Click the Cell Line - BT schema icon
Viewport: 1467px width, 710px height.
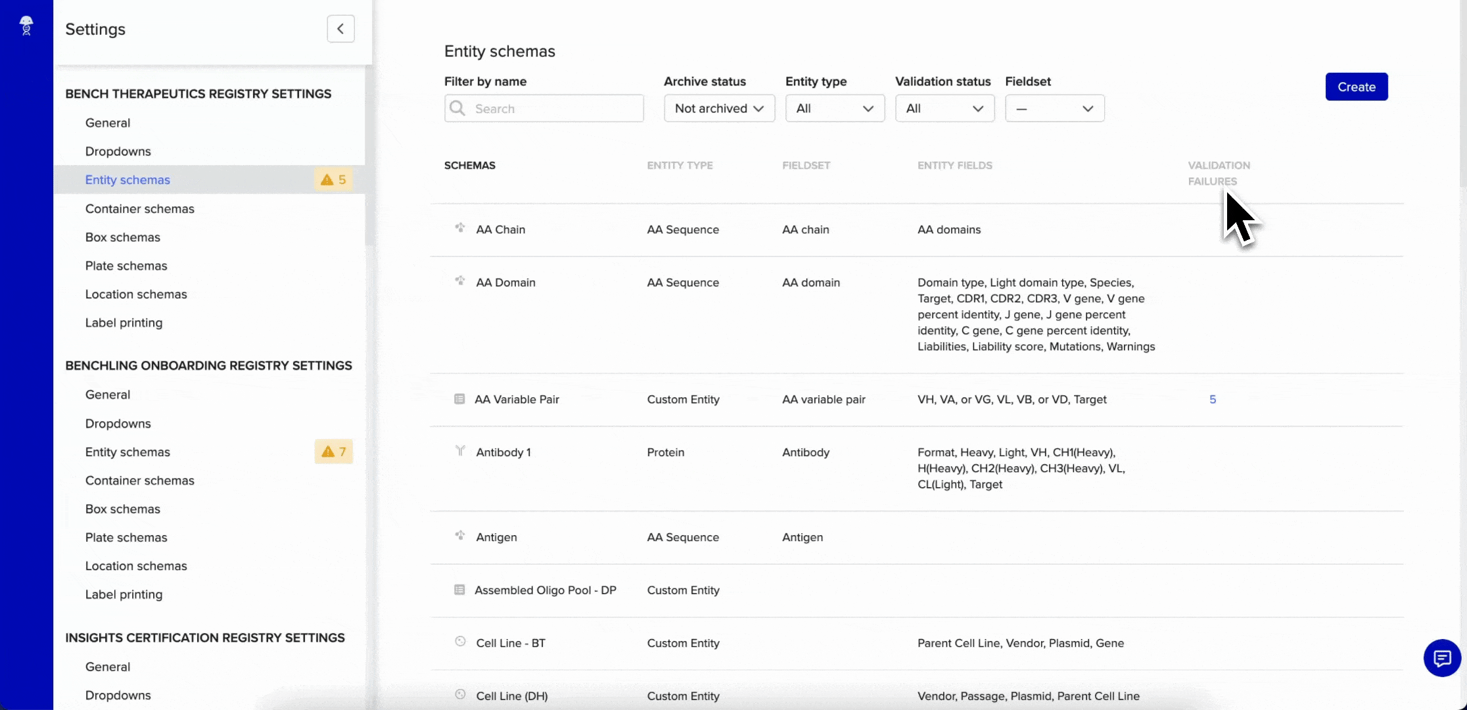(460, 642)
